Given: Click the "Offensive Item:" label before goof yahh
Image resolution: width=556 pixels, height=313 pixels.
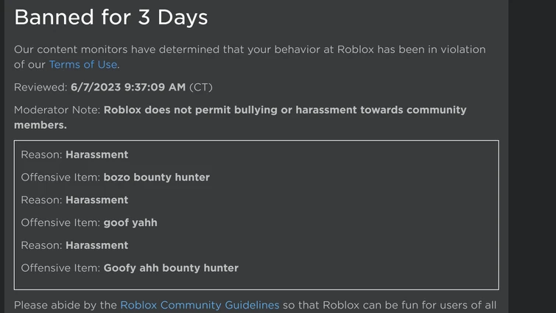Looking at the screenshot, I should pyautogui.click(x=60, y=222).
